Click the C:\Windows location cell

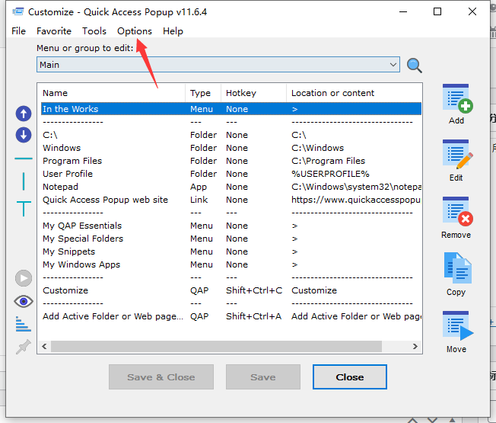(317, 148)
